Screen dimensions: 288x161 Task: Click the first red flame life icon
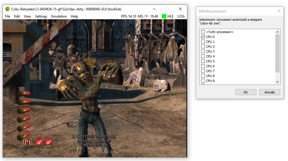click(39, 141)
